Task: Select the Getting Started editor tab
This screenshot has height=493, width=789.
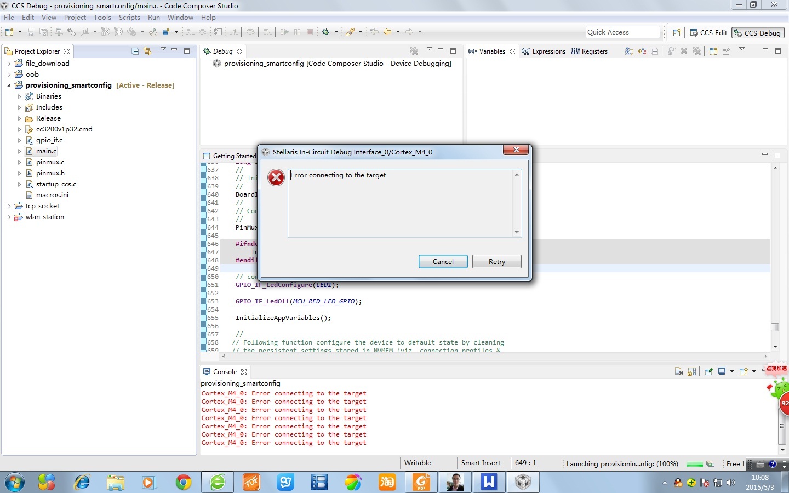Action: [230, 156]
